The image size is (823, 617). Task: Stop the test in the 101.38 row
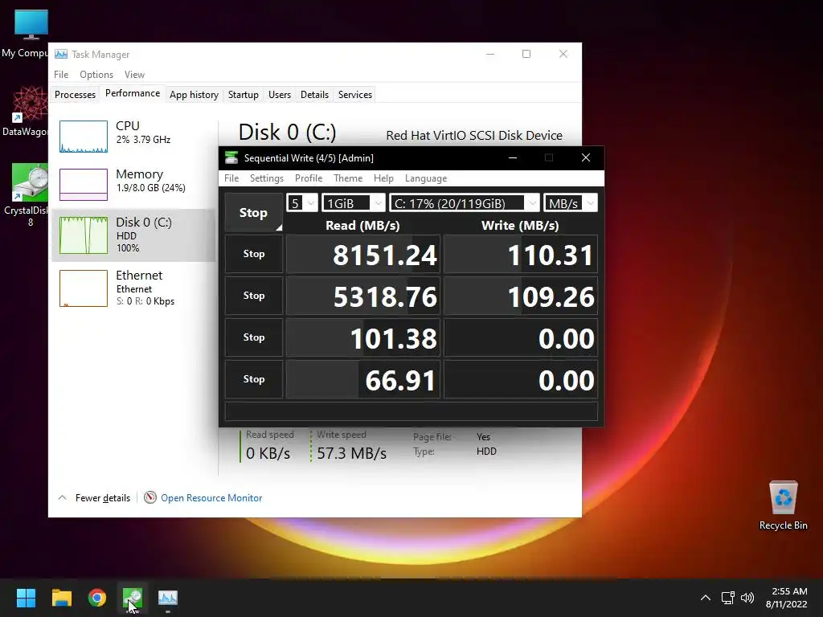pos(254,337)
